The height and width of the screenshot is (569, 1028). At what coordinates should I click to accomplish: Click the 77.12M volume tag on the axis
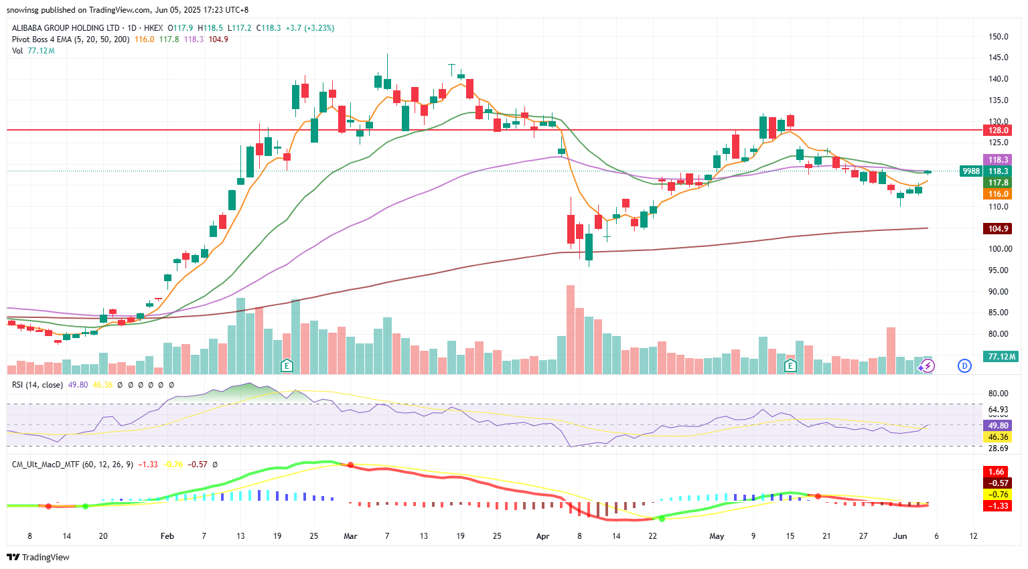click(1001, 357)
